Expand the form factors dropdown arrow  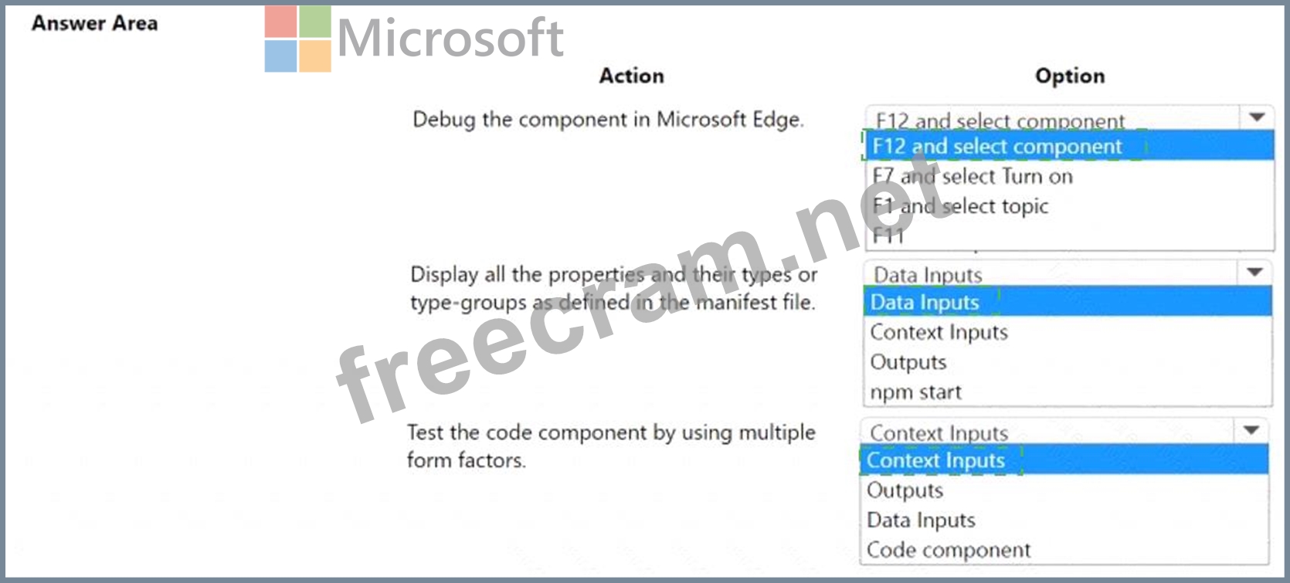[1251, 430]
